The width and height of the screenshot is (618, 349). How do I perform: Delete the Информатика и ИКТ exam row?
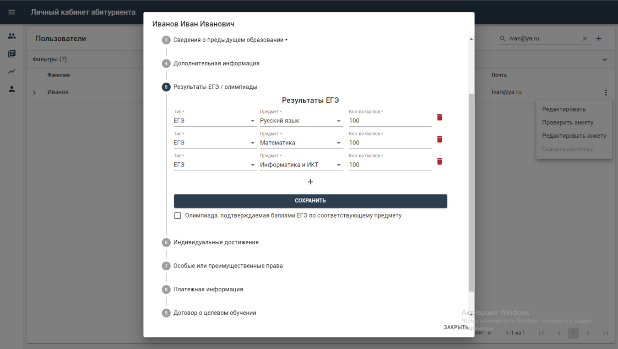439,161
